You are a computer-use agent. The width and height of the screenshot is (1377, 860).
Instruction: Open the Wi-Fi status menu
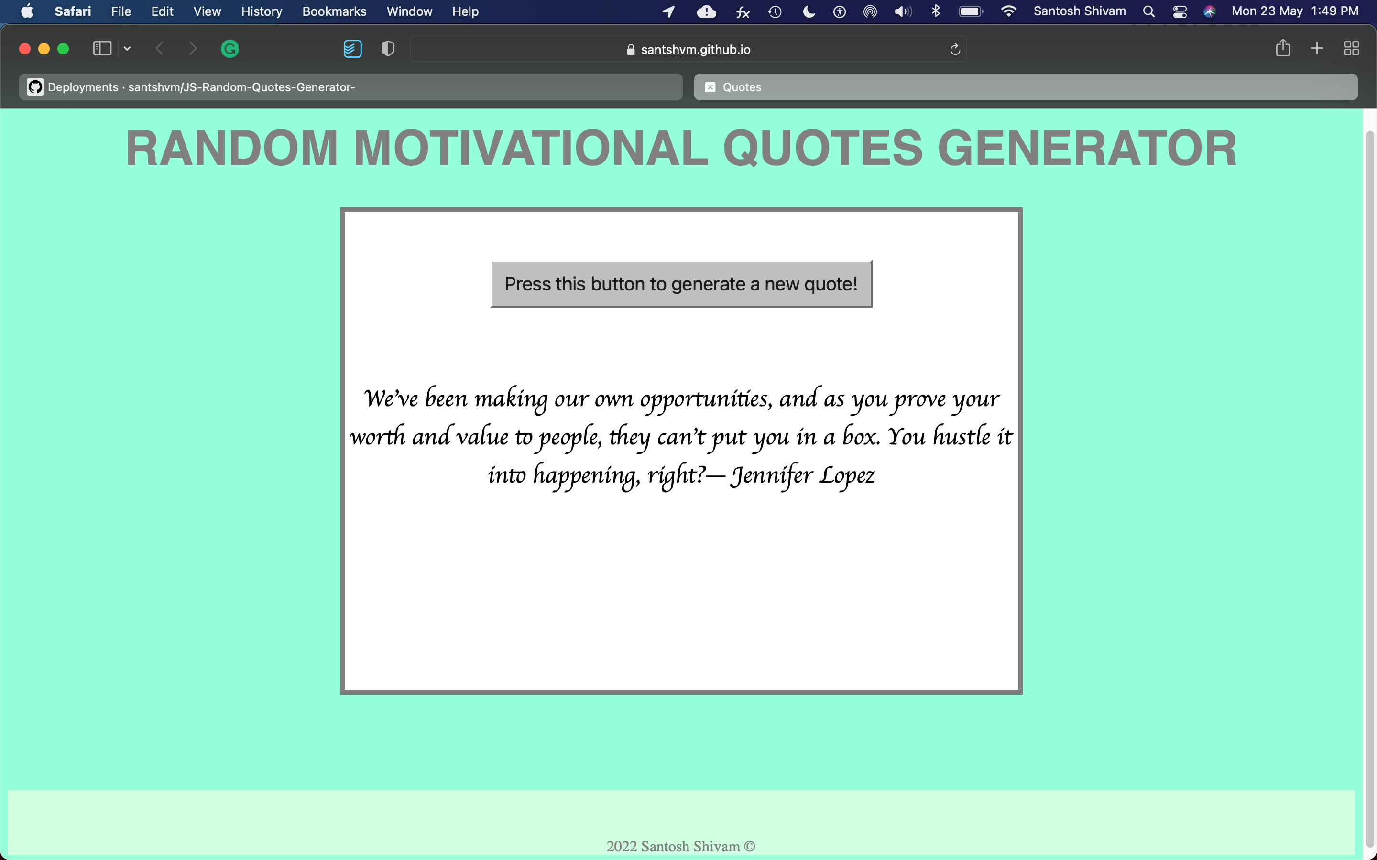[1008, 11]
